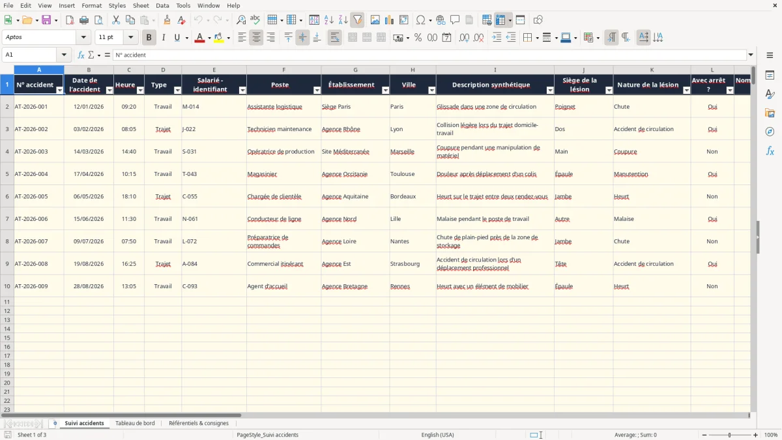The width and height of the screenshot is (782, 440).
Task: Export directly as PDF
Action: (x=70, y=20)
